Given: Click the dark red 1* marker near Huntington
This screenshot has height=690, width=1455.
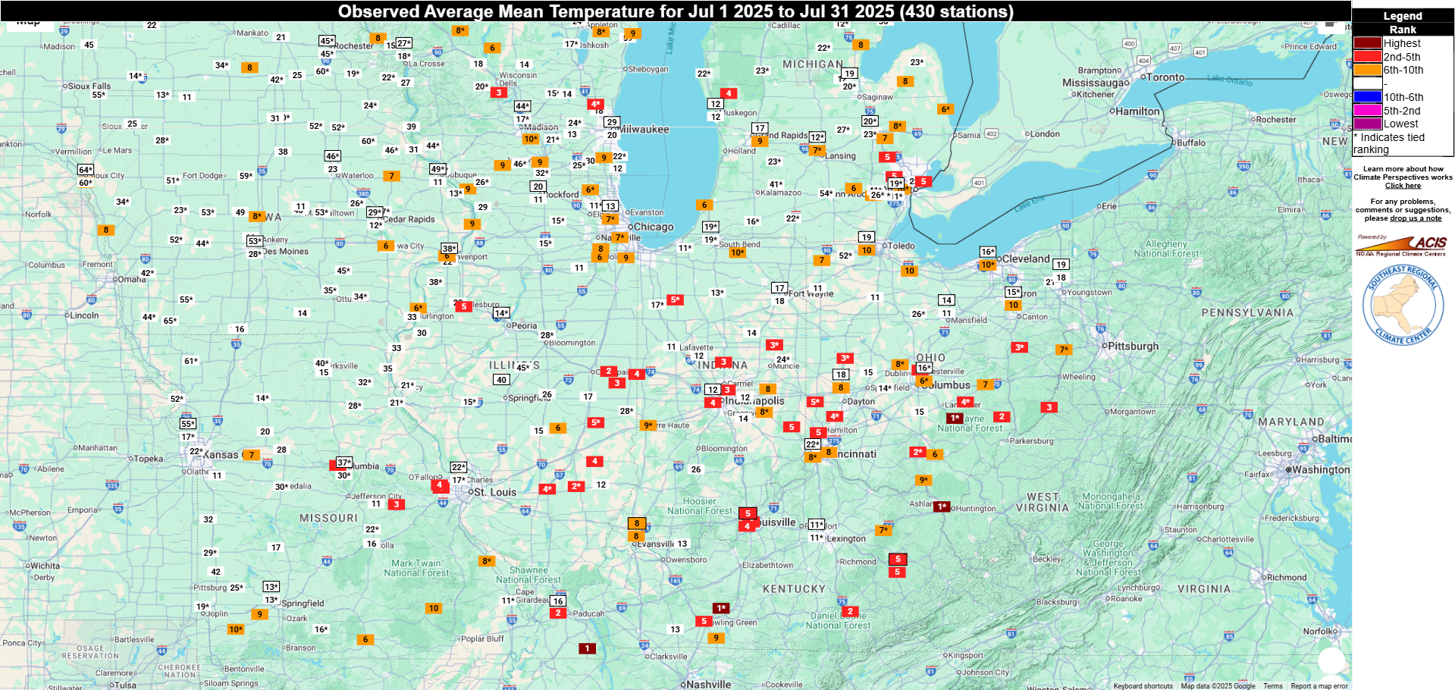Looking at the screenshot, I should point(941,507).
